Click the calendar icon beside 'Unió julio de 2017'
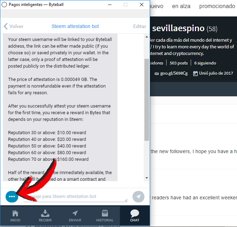 pos(195,74)
